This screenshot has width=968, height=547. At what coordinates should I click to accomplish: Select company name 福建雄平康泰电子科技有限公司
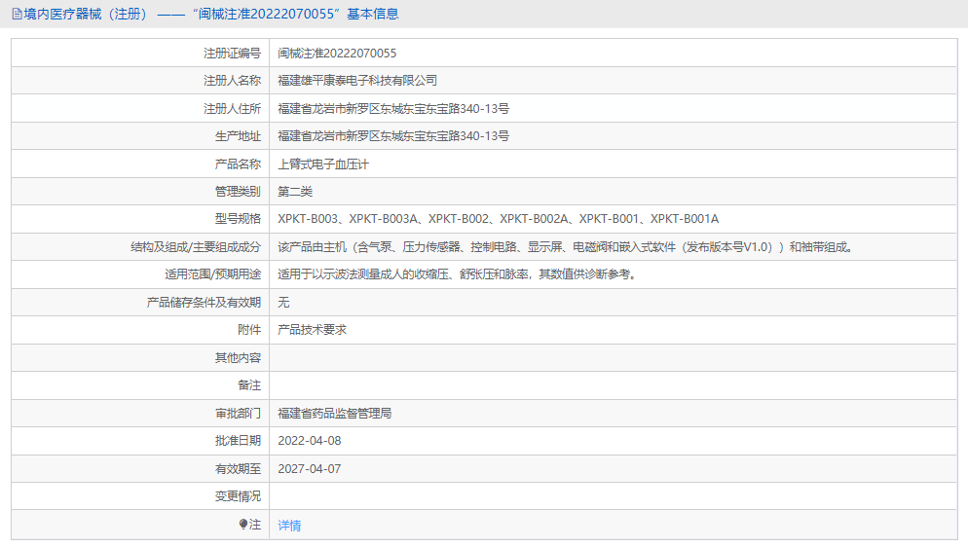pyautogui.click(x=357, y=80)
